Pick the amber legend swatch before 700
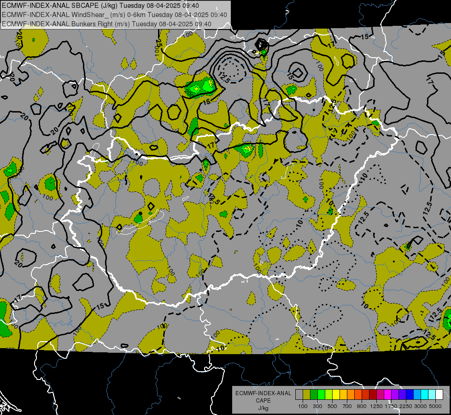451x415 pixels. 343,394
